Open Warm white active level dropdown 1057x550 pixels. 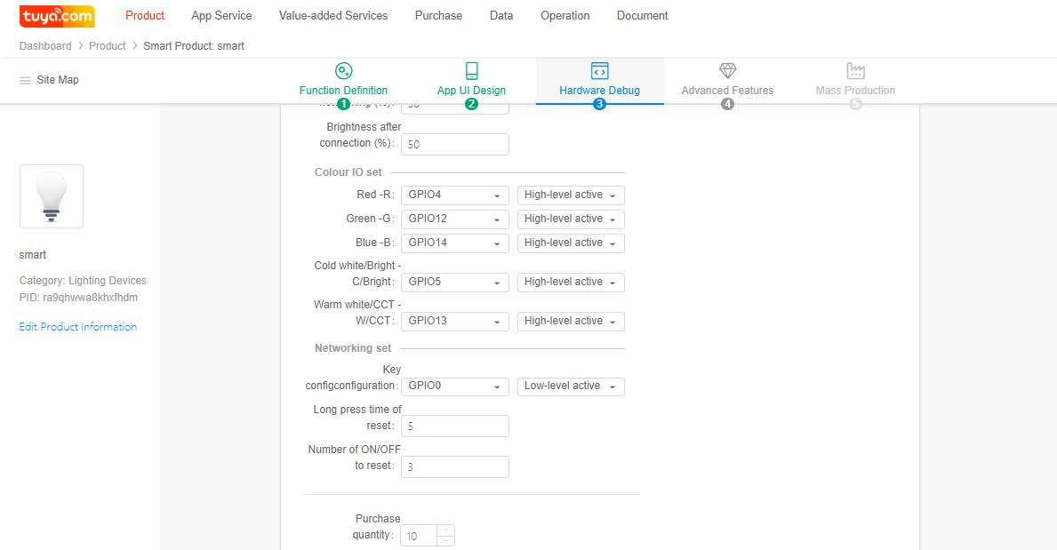[x=571, y=321]
